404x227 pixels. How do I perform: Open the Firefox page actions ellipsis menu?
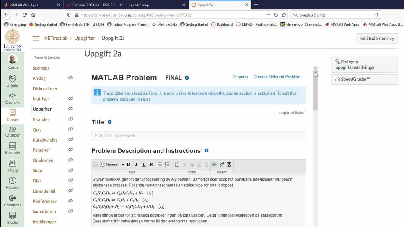click(x=268, y=15)
